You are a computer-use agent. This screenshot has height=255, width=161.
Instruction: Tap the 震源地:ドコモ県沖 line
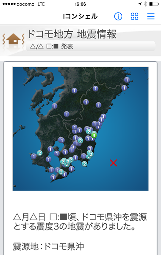[49, 247]
